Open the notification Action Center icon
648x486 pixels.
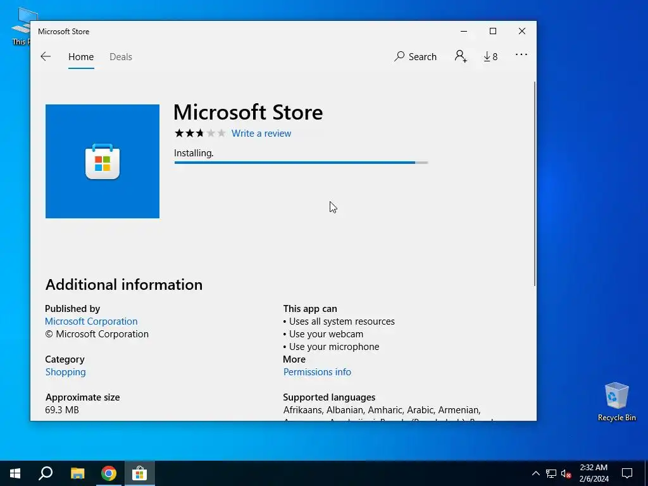click(627, 473)
